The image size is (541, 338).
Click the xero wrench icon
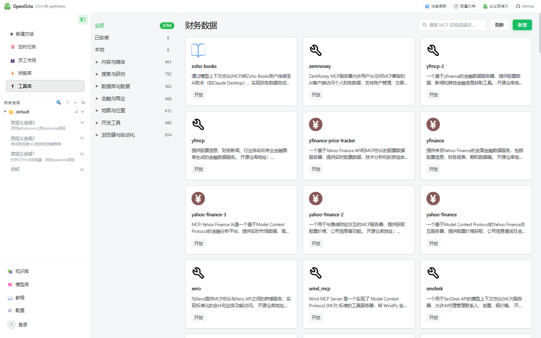198,273
